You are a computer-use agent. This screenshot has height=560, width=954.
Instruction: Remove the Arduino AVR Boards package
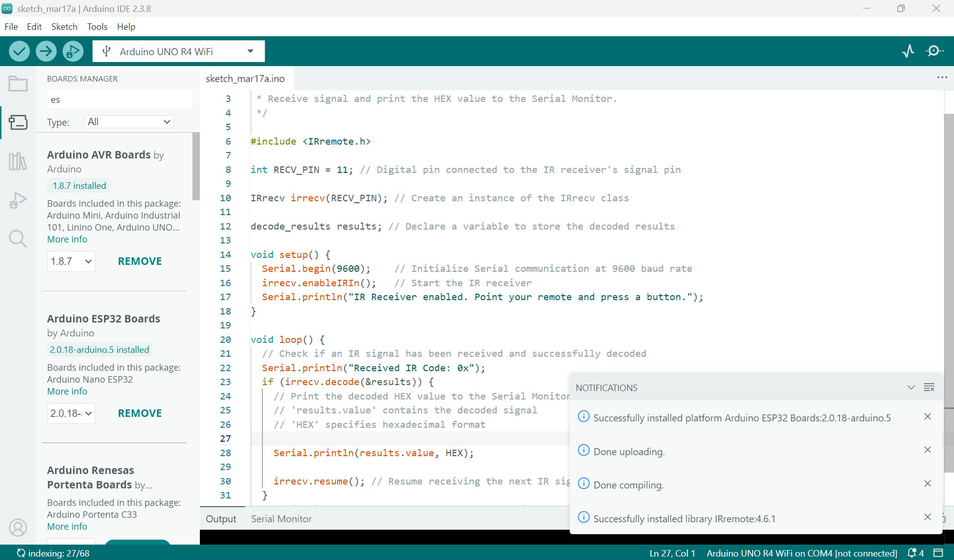[140, 261]
